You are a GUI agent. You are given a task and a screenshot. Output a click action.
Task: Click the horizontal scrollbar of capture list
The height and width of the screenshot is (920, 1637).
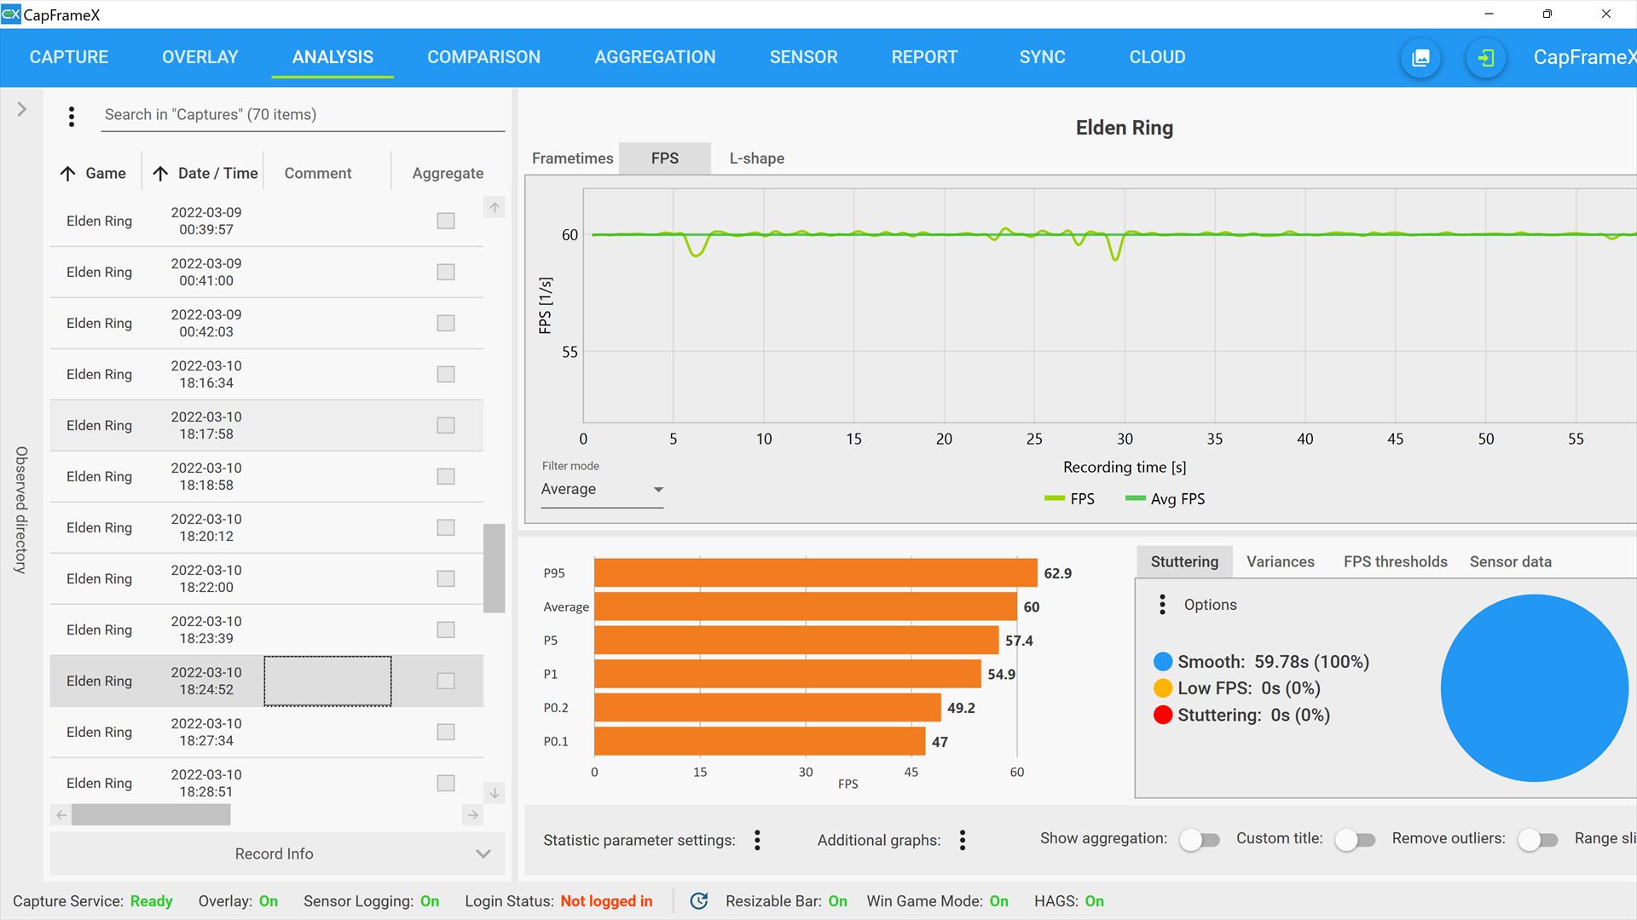tap(151, 815)
